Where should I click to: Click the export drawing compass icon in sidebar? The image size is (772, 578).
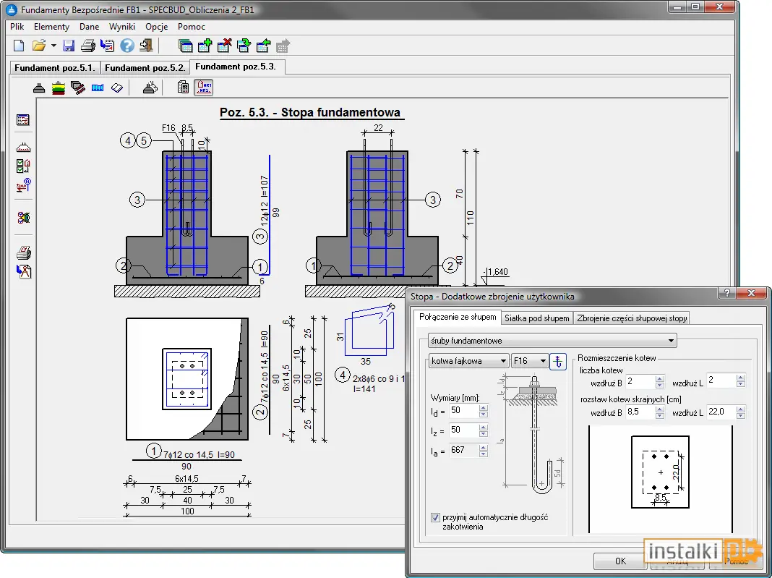[x=23, y=271]
